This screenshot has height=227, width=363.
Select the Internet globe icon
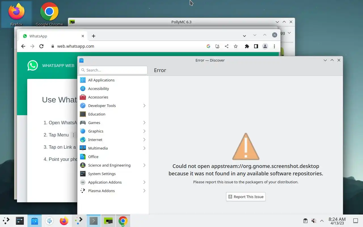(83, 140)
